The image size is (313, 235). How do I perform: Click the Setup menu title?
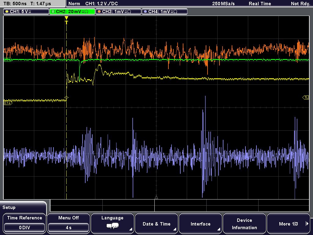(9, 207)
